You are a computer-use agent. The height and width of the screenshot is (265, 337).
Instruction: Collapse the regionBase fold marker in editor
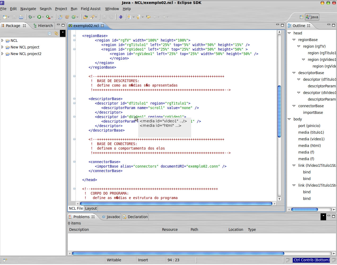tap(74, 36)
